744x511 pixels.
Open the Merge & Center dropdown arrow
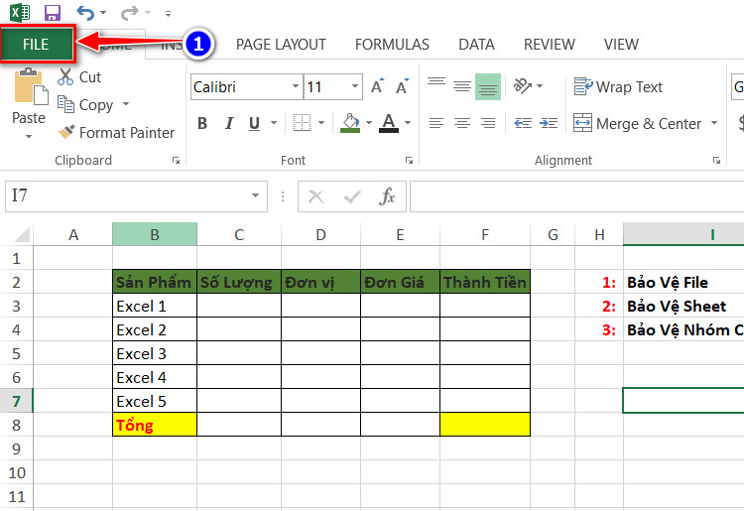point(714,123)
